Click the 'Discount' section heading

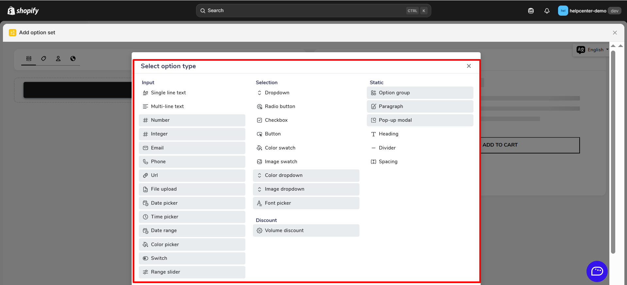tap(266, 220)
